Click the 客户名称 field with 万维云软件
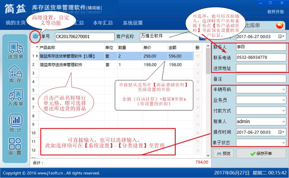 coord(169,36)
